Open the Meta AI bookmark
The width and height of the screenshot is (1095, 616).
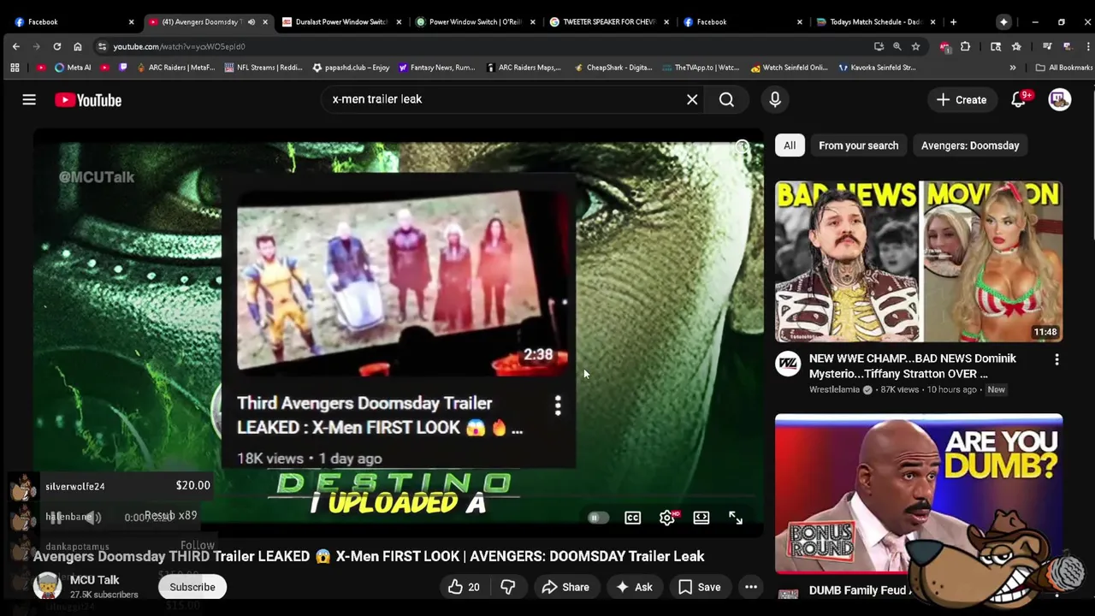click(73, 68)
